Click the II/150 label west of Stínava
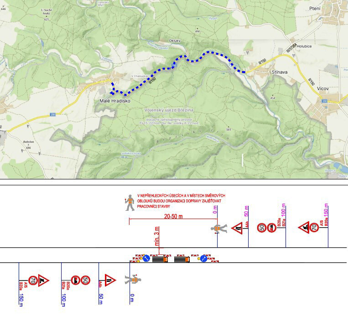 262,61
